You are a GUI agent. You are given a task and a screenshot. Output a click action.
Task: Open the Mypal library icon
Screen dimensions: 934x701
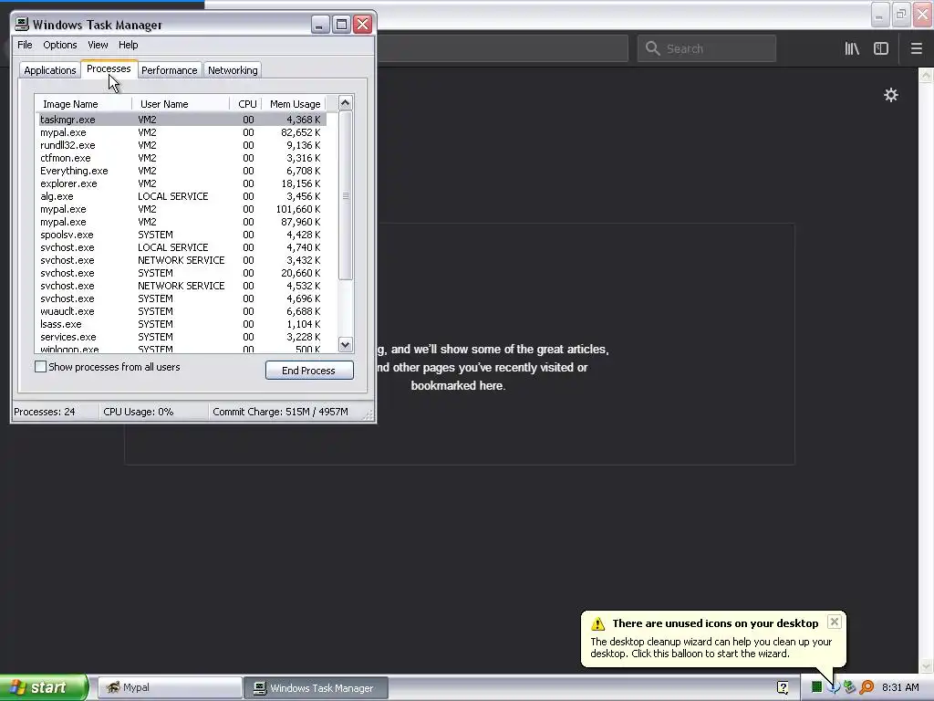[852, 49]
